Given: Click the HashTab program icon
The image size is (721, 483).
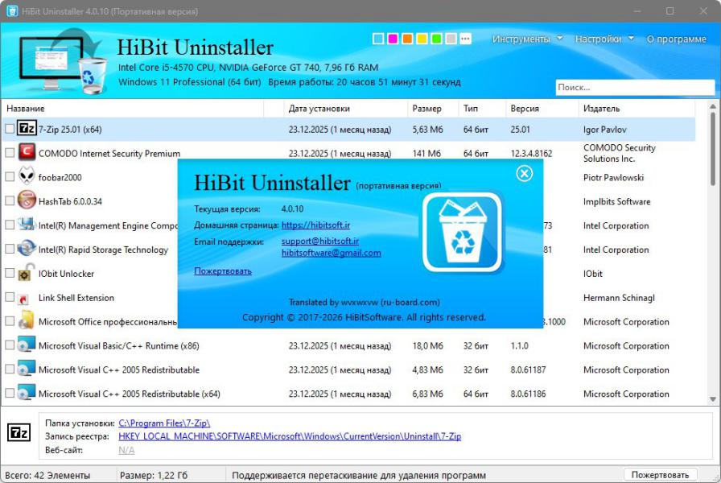Looking at the screenshot, I should pyautogui.click(x=27, y=201).
